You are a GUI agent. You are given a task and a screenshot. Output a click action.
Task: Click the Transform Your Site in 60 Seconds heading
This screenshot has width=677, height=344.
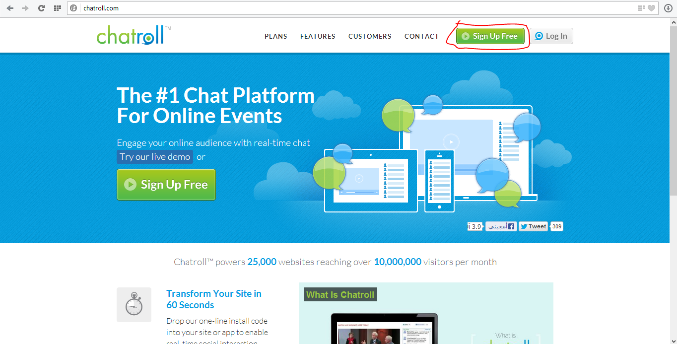point(214,299)
